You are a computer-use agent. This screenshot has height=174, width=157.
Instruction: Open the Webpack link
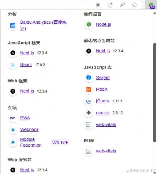pyautogui.click(x=29, y=130)
